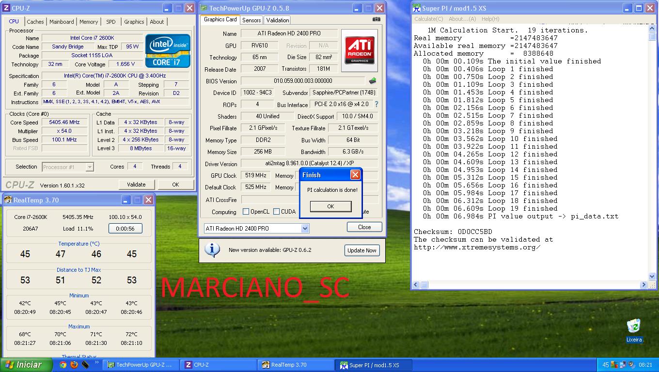Switch to Super PI / mod1.5 XS in the taskbar
This screenshot has height=372, width=659.
(374, 365)
